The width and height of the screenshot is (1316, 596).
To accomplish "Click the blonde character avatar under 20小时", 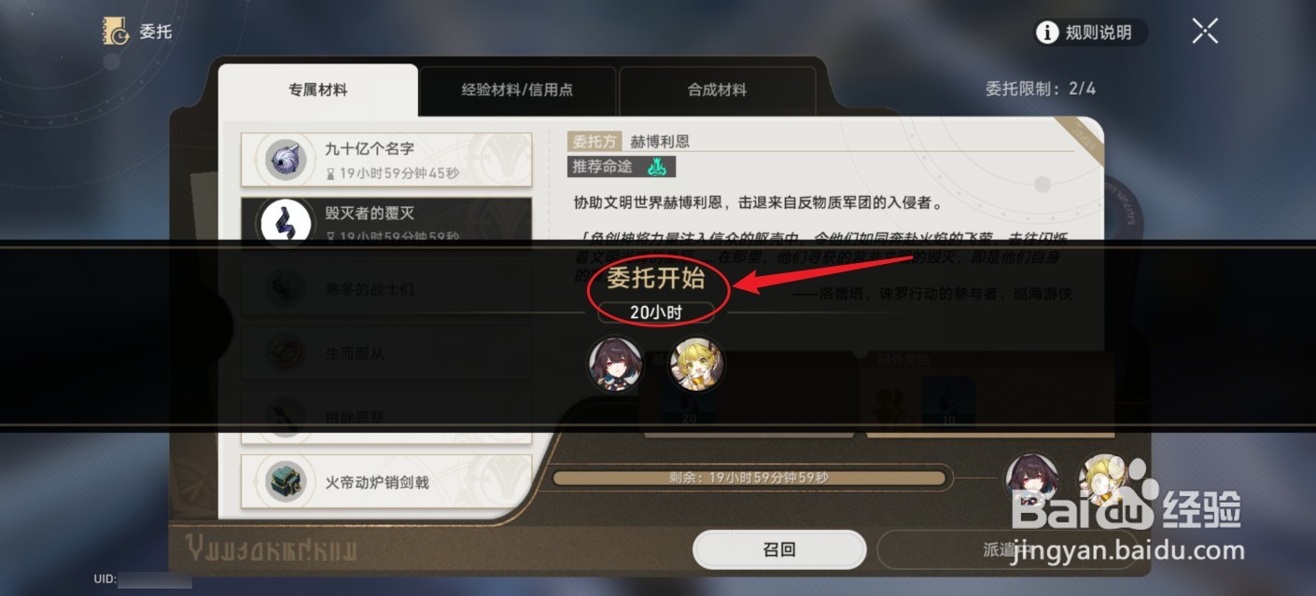I will [x=696, y=364].
